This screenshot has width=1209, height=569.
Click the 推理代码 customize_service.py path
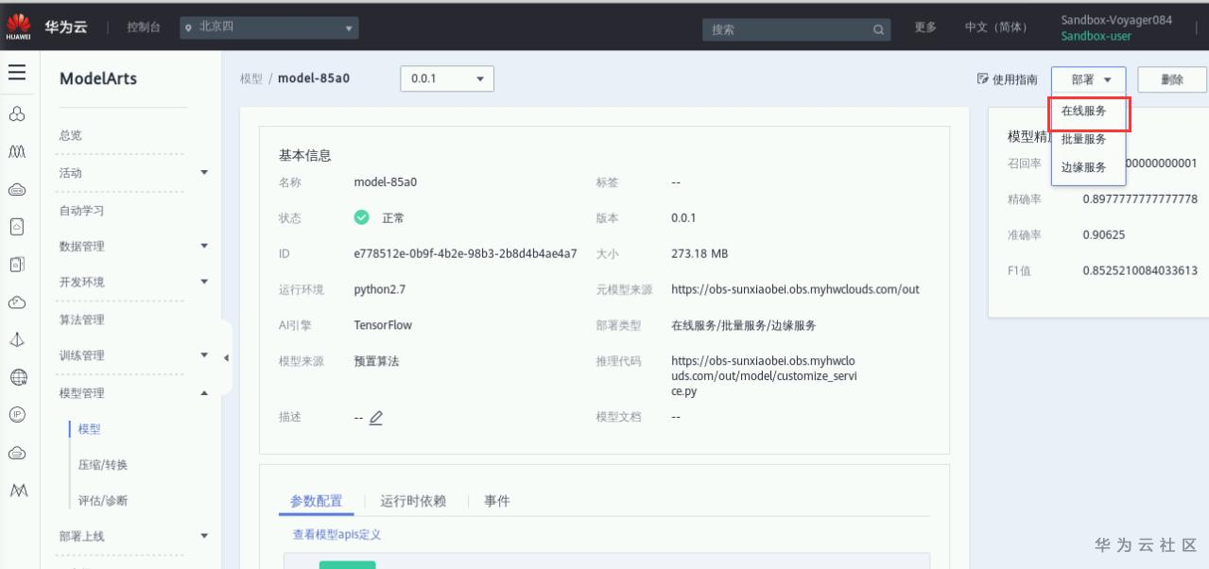click(x=764, y=376)
